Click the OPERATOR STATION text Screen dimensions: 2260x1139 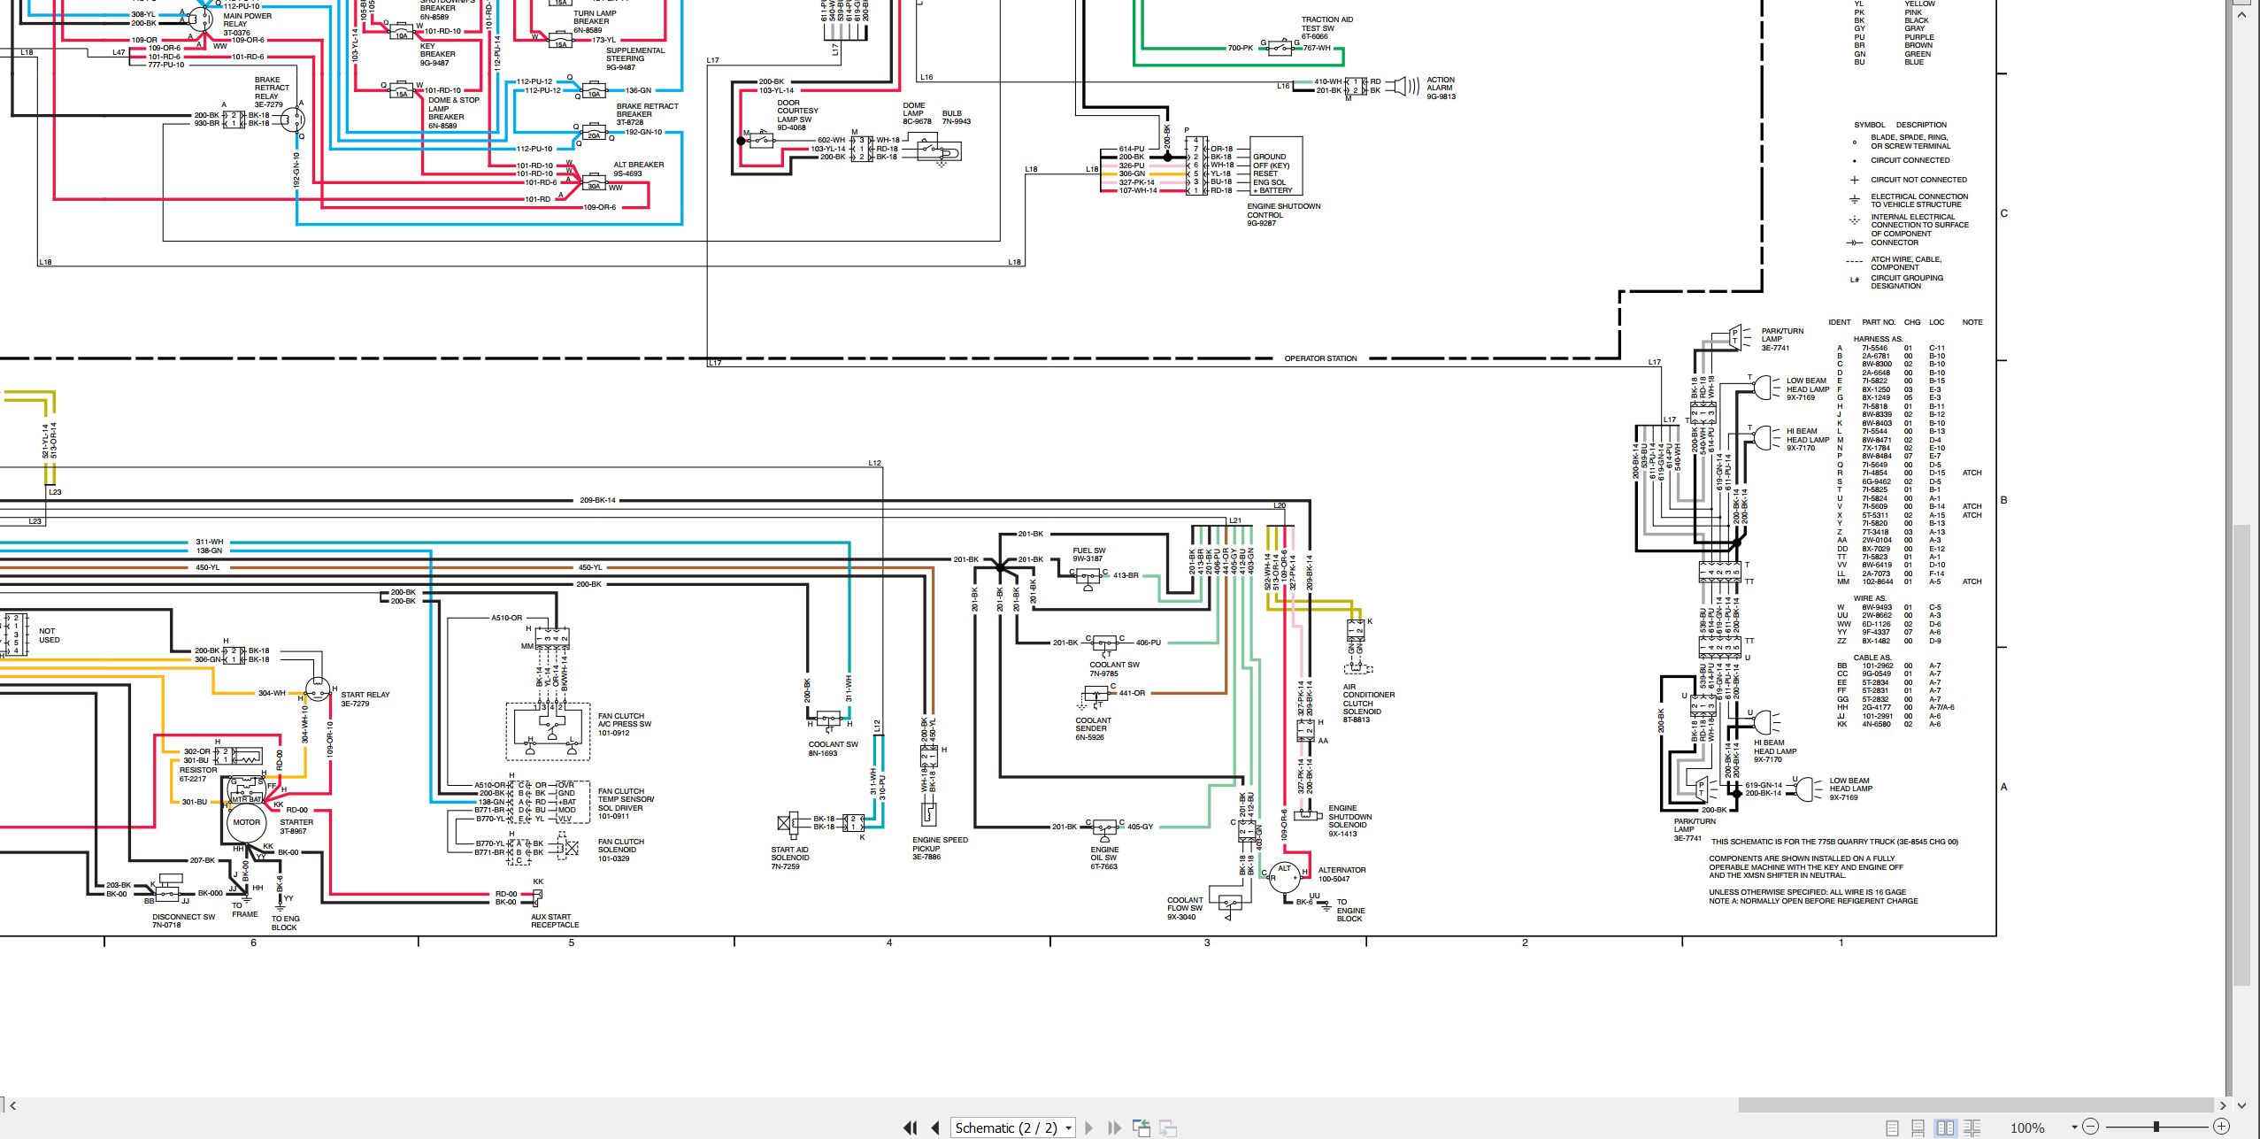1320,358
